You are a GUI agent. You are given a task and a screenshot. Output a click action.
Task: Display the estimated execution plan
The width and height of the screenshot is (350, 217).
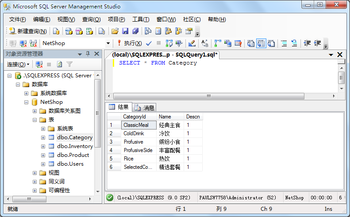tap(169, 43)
